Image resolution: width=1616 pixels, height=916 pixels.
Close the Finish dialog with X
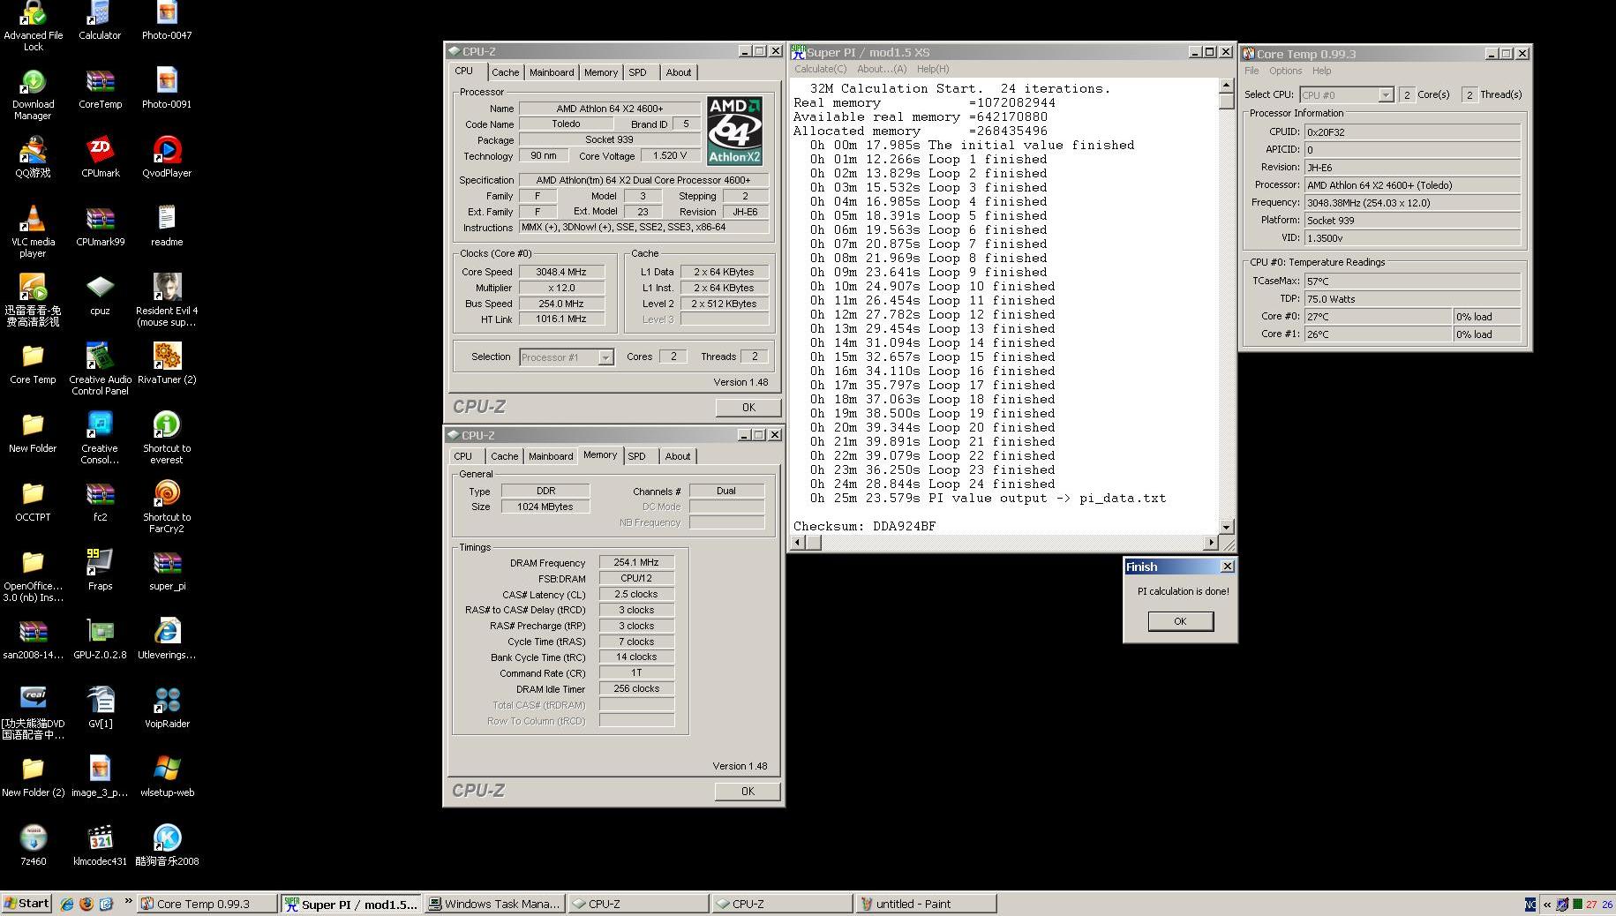point(1227,567)
